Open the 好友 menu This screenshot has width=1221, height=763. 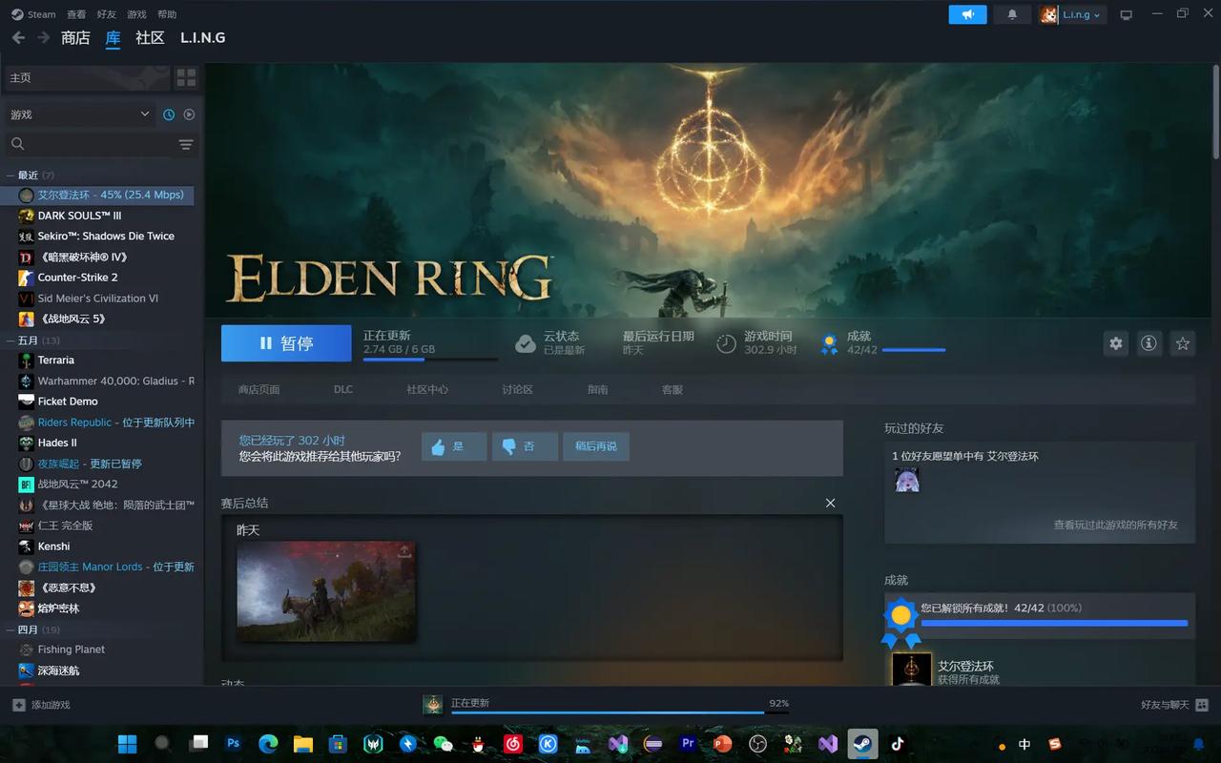coord(107,14)
